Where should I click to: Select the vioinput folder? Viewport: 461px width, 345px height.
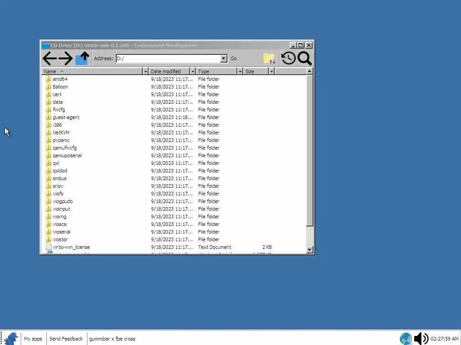click(x=61, y=208)
